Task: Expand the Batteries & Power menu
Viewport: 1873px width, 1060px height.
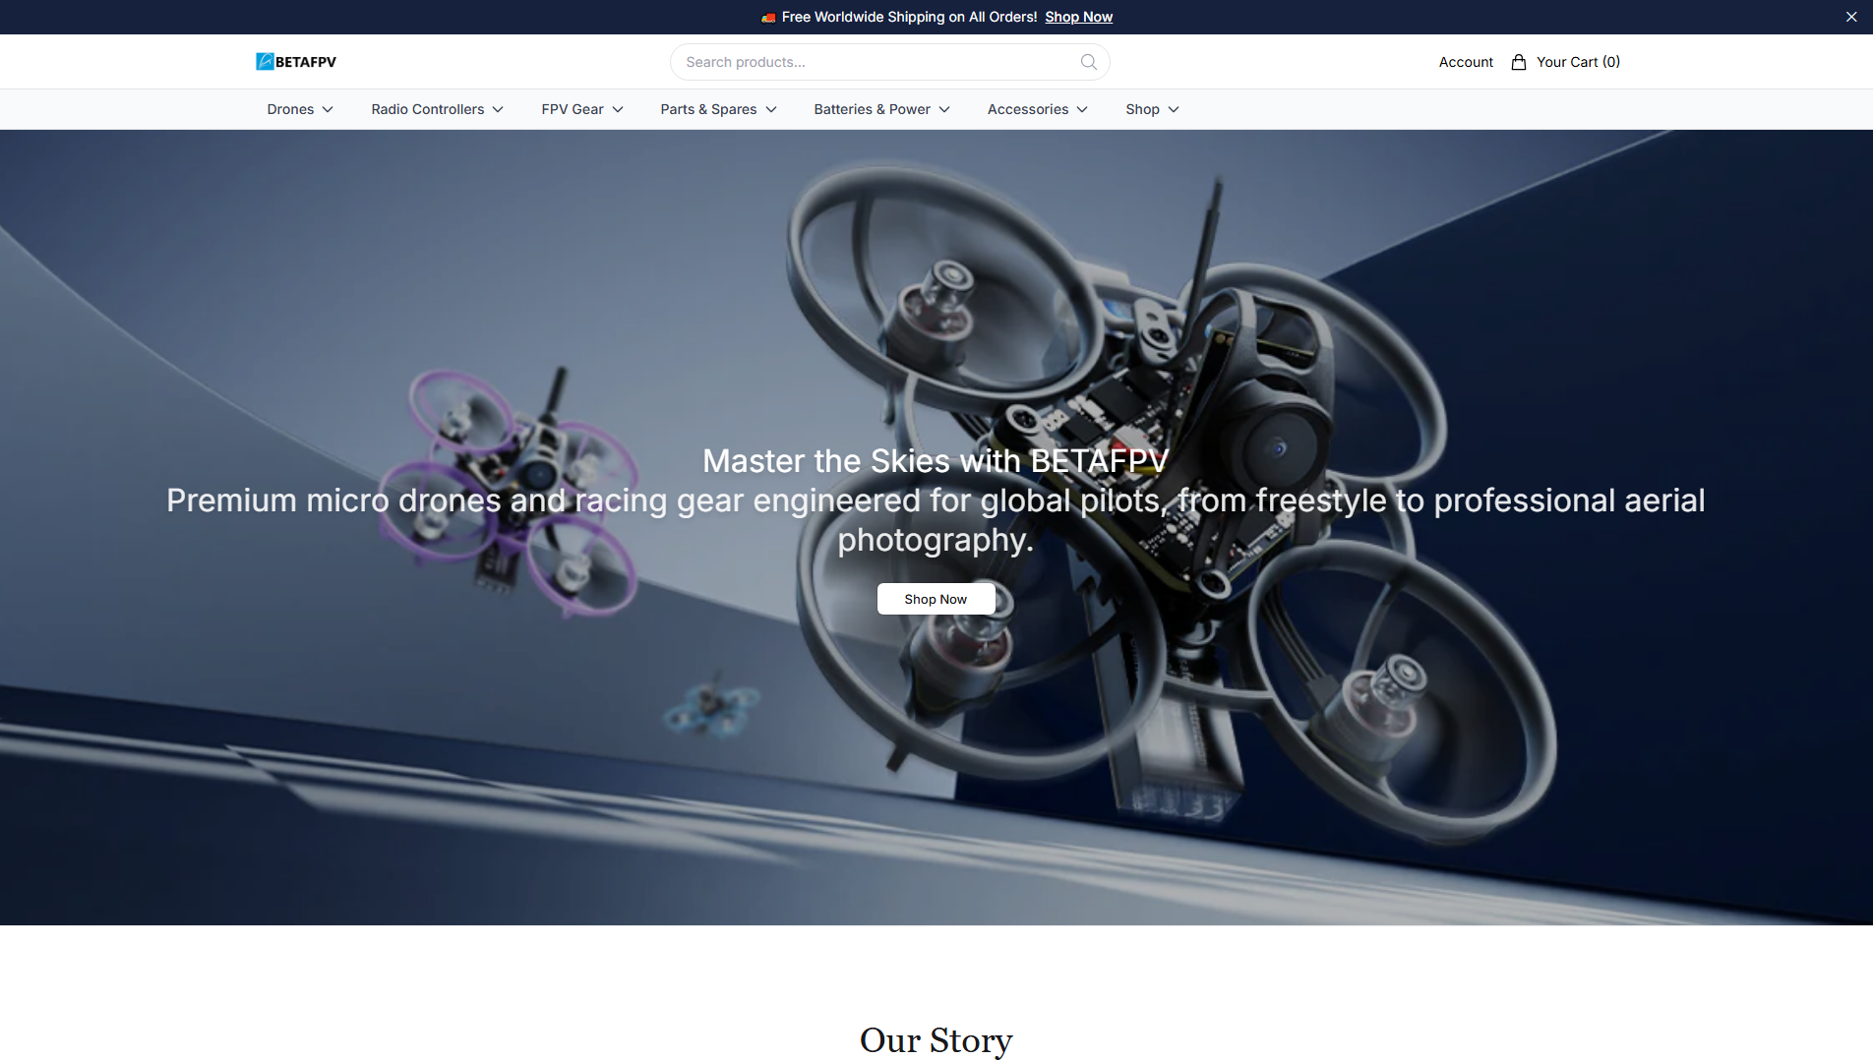Action: (882, 109)
